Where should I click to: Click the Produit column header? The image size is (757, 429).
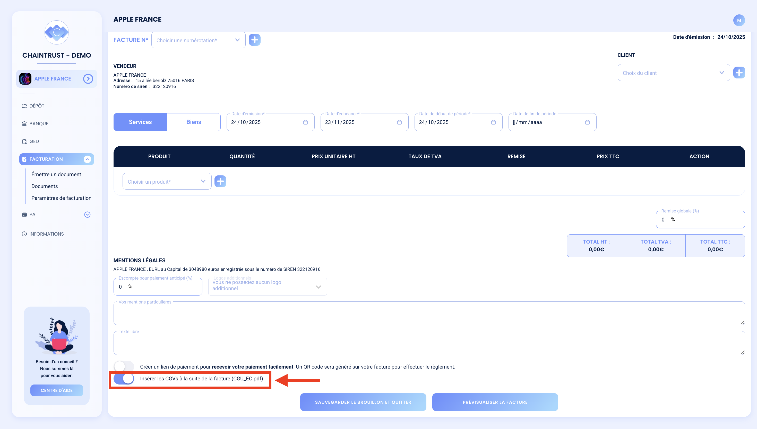pyautogui.click(x=159, y=156)
